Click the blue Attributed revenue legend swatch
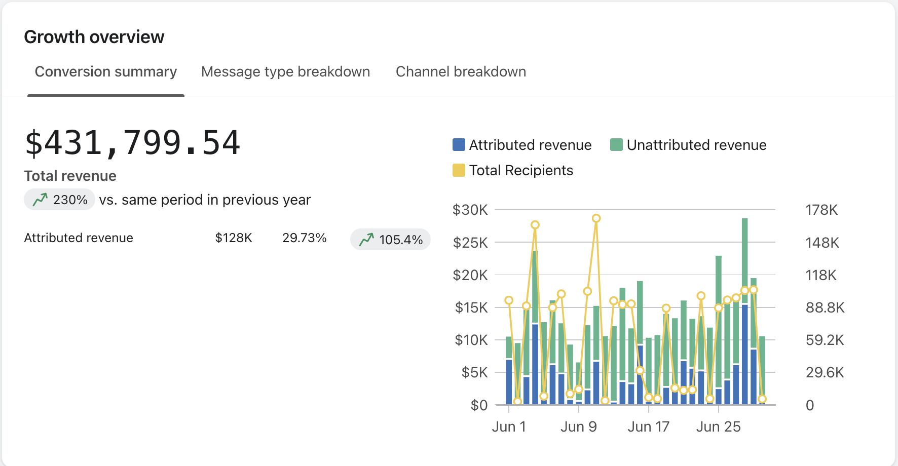Screen dimensions: 898x466 (459, 145)
